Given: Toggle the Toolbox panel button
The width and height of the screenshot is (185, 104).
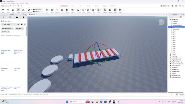Looking at the screenshot, I should [x=115, y=10].
